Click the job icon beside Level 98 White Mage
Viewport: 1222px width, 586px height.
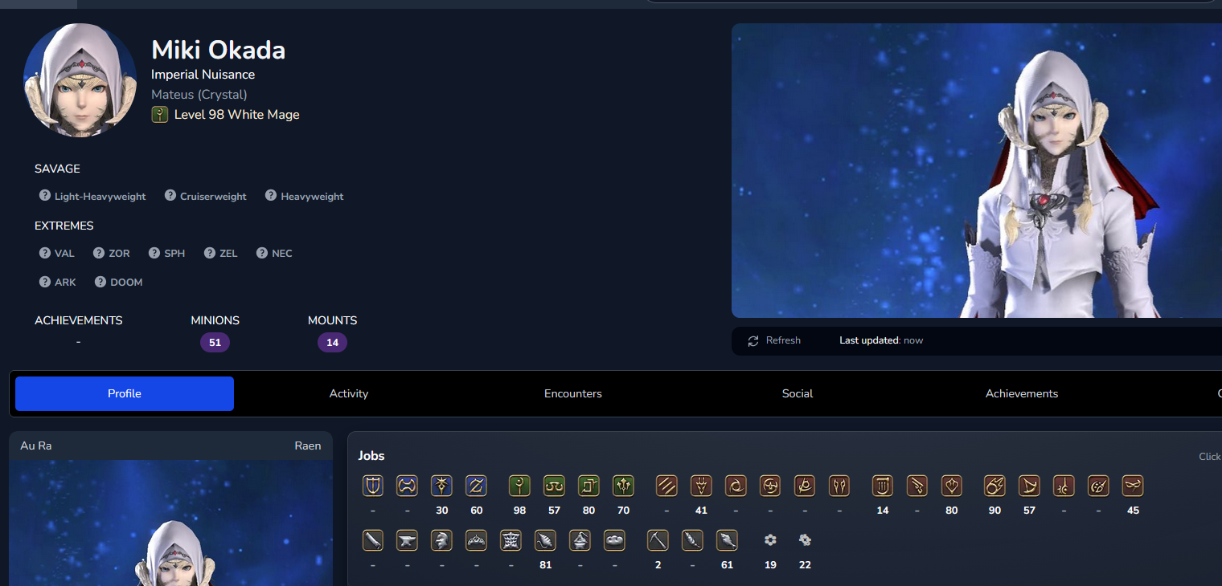point(159,115)
